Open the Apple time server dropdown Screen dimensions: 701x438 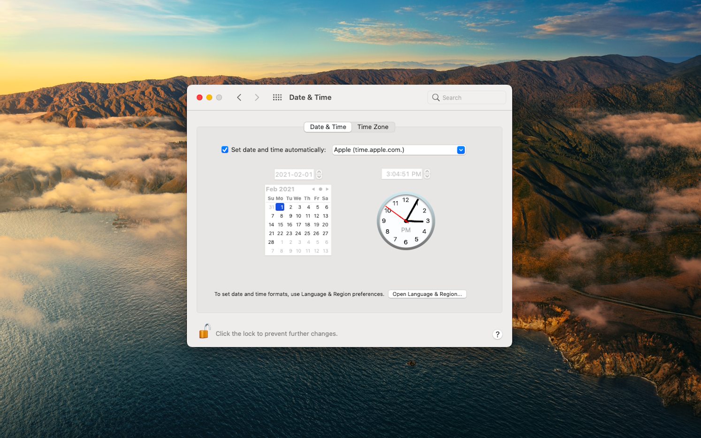[461, 150]
